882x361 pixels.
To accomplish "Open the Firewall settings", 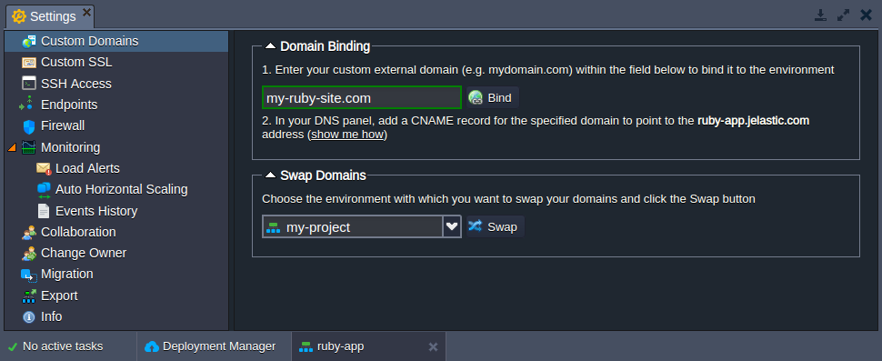I will point(116,126).
